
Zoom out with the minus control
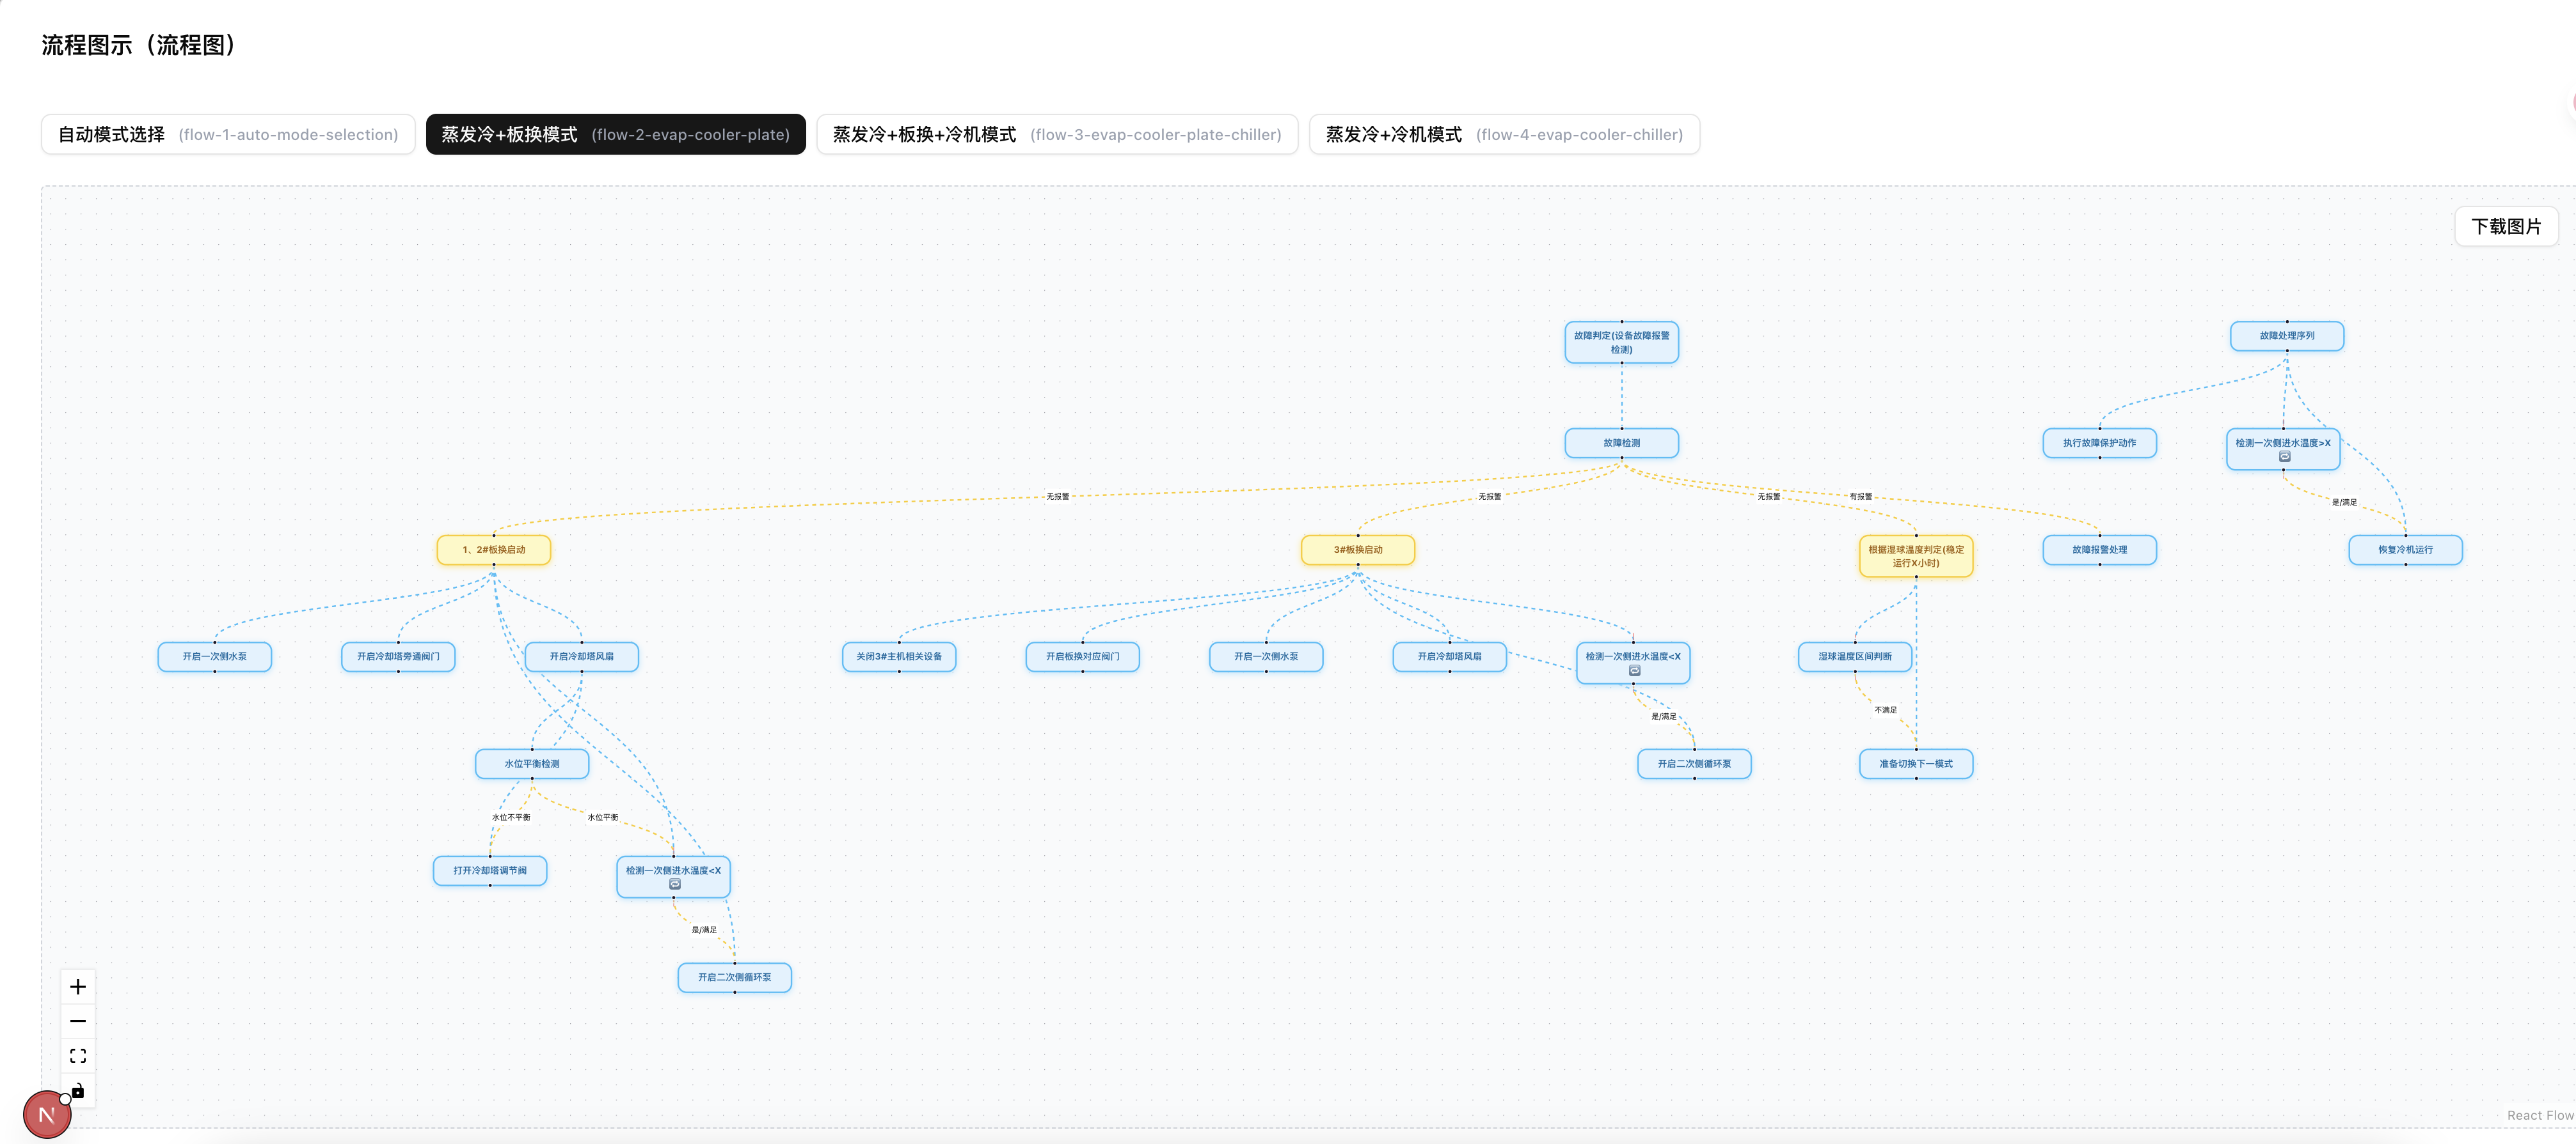78,1021
